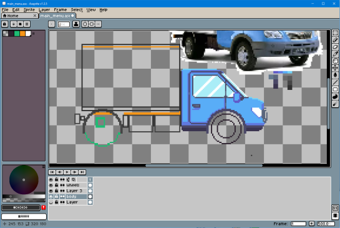Screen dimensions: 340x228
Task: Click frame 1 header in timeline
Action: click(90, 179)
